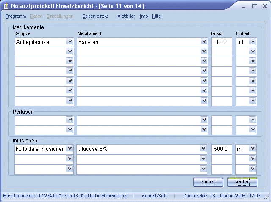The width and height of the screenshot is (271, 202).
Task: Open unit dropdown next to dose 500.0
Action: 252,148
